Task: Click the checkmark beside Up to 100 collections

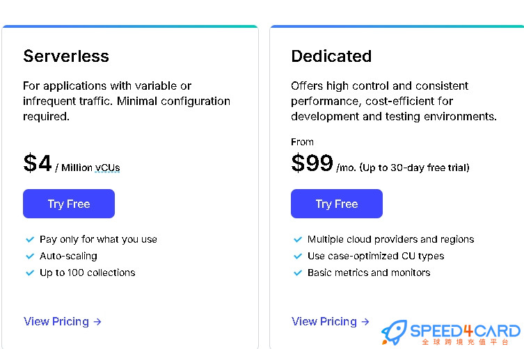Action: (x=30, y=273)
